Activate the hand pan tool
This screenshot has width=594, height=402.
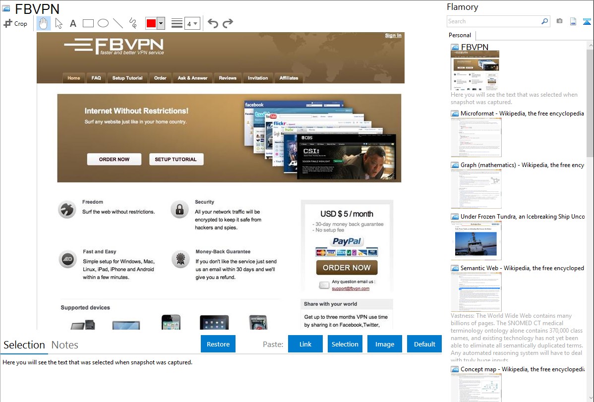point(44,23)
